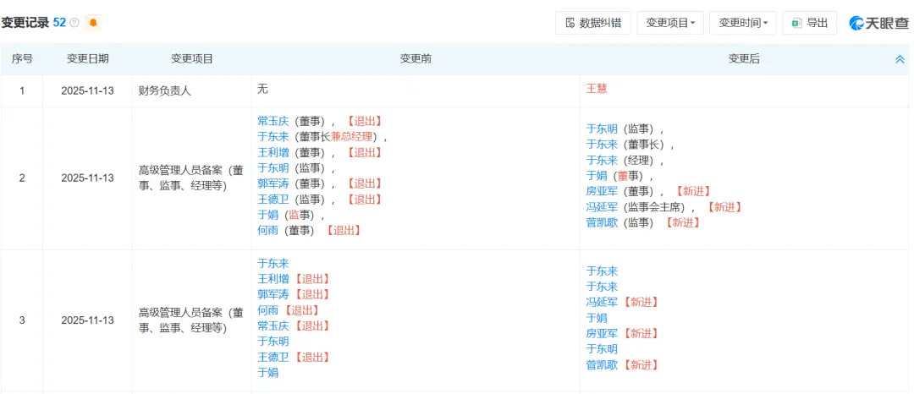This screenshot has height=394, width=914.
Task: Click 王利增 (董事) name link
Action: (x=273, y=152)
